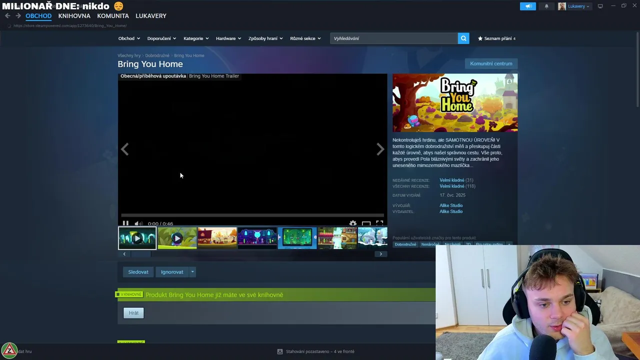Select the first trailer thumbnail
The width and height of the screenshot is (640, 360).
point(137,238)
